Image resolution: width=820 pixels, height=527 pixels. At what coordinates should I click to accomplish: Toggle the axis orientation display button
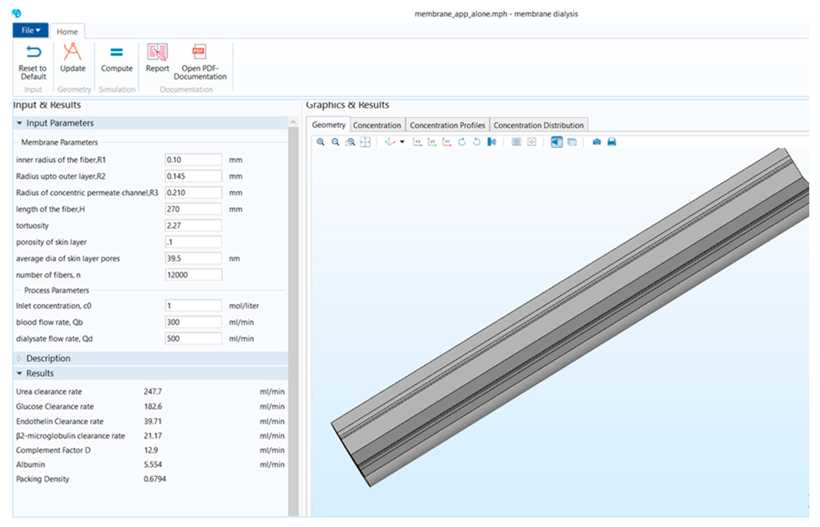[x=532, y=142]
